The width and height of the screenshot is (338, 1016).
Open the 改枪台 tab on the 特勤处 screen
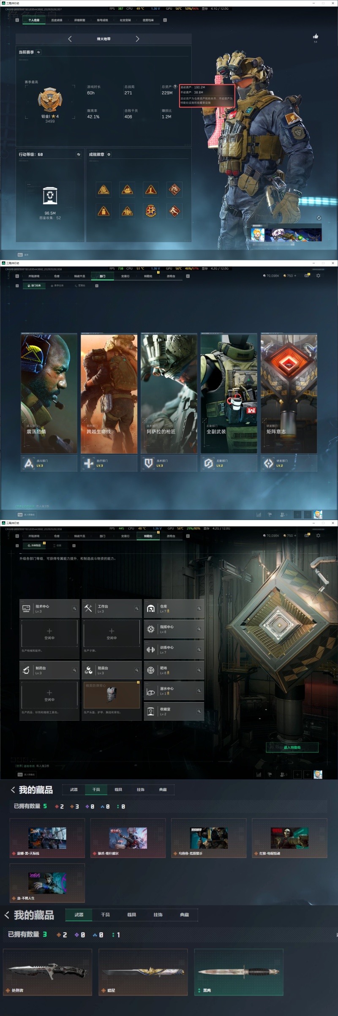point(171,536)
